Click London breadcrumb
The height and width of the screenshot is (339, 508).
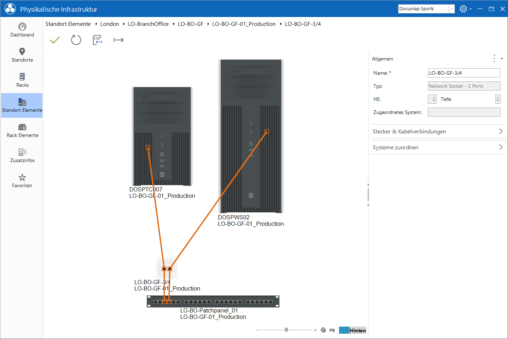pos(109,24)
